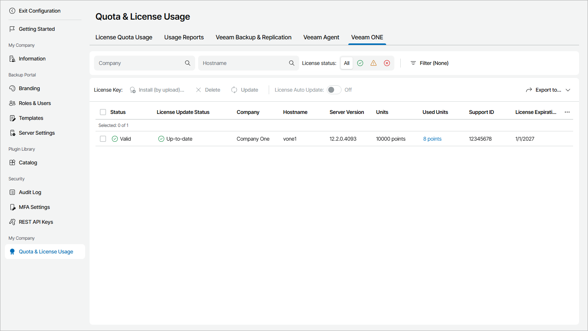This screenshot has height=331, width=588.
Task: Open REST API Keys settings
Action: coord(36,222)
